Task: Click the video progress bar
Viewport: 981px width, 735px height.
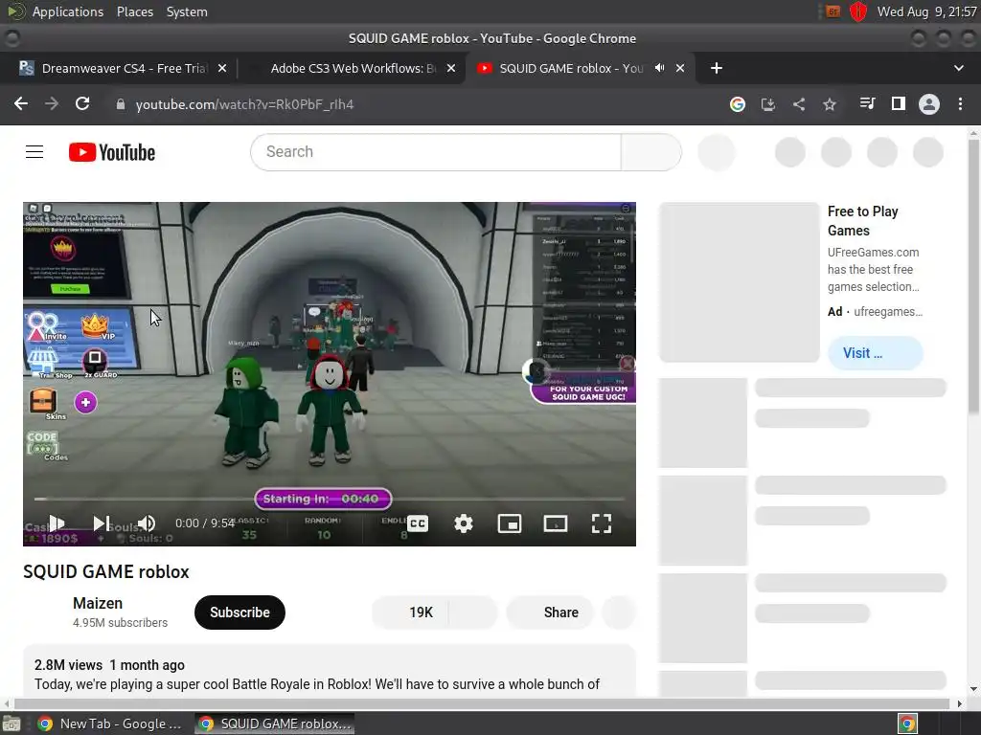Action: [330, 500]
